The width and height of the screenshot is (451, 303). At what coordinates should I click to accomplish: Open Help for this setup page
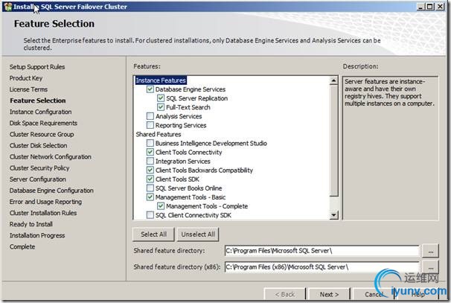pyautogui.click(x=418, y=294)
